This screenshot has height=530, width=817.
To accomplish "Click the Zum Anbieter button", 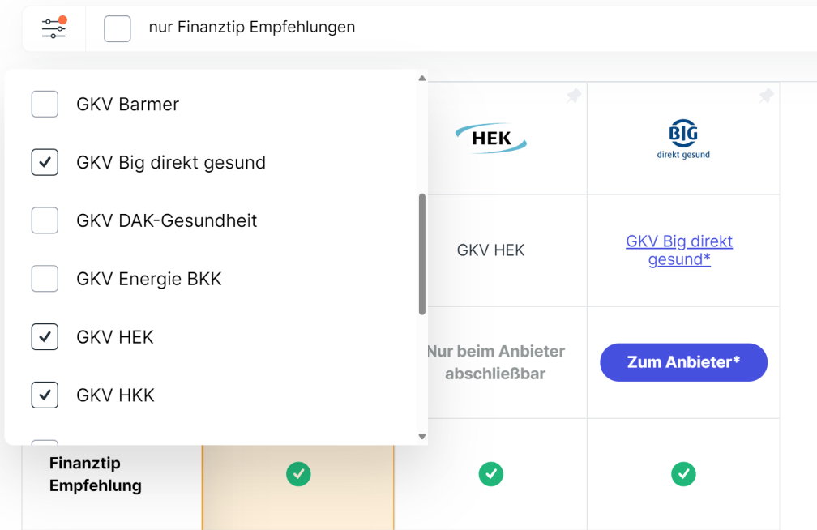I will 683,362.
